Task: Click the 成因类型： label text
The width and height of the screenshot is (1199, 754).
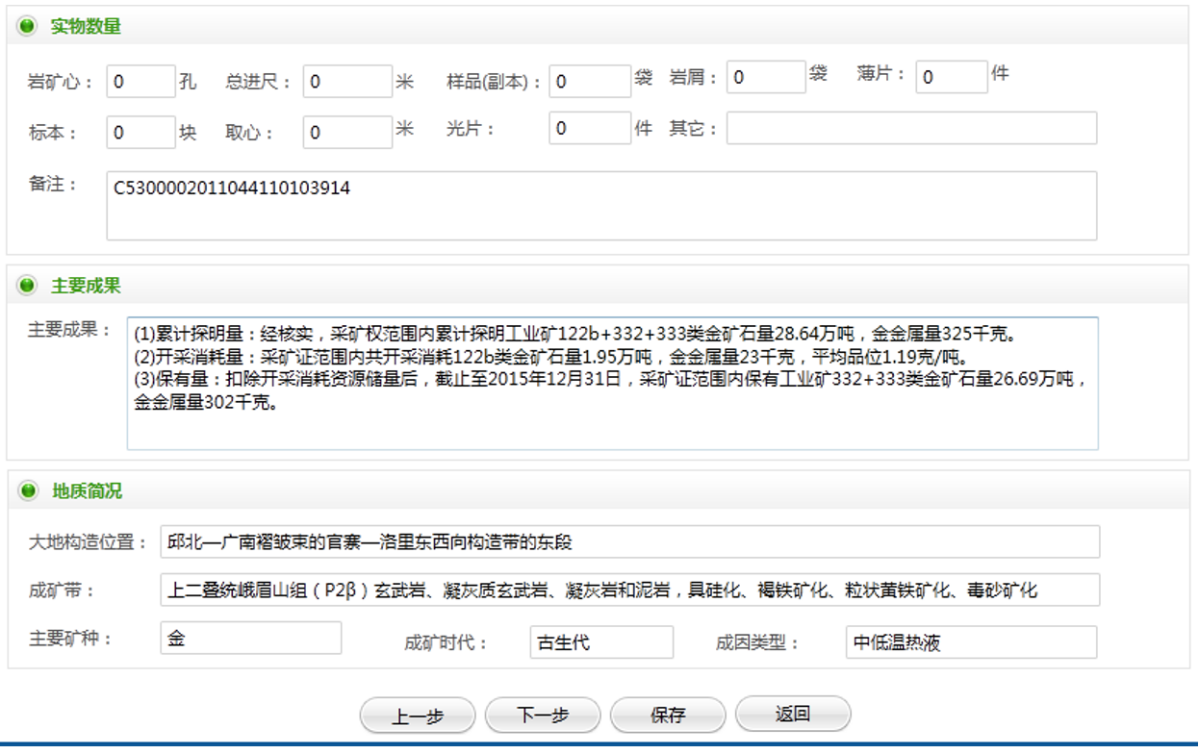Action: pos(758,642)
